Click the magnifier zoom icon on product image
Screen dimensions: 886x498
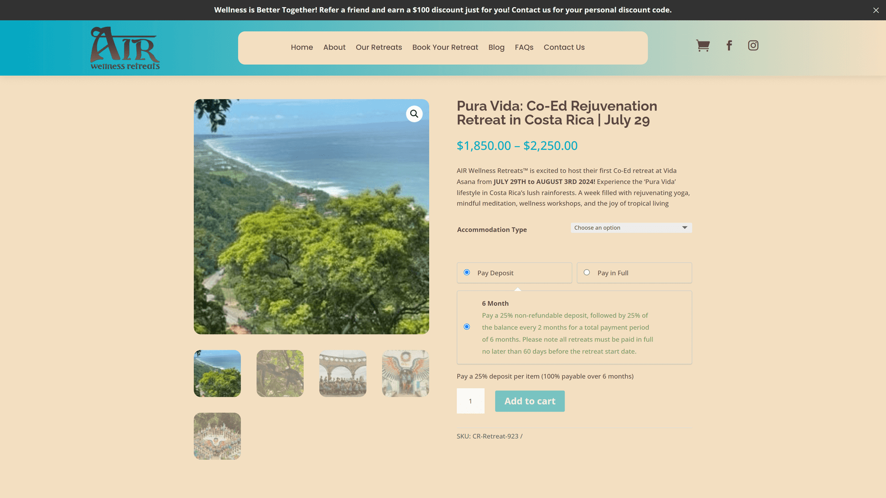pos(414,114)
